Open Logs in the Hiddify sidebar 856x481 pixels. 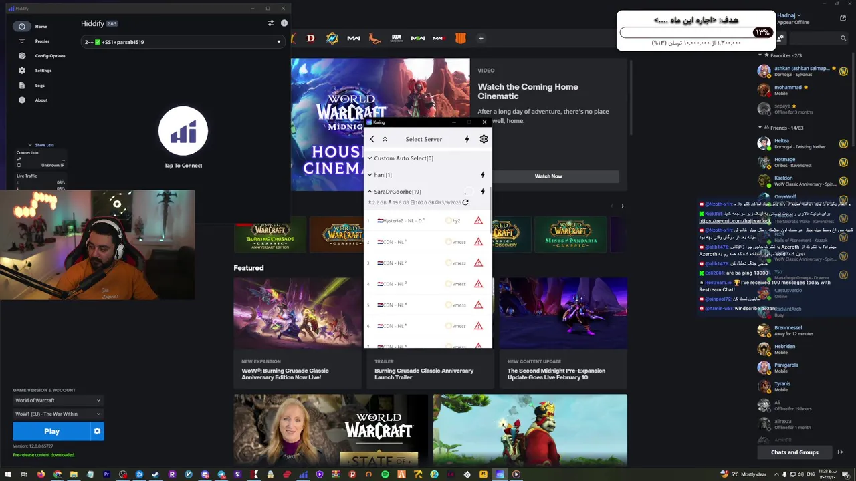31,86
